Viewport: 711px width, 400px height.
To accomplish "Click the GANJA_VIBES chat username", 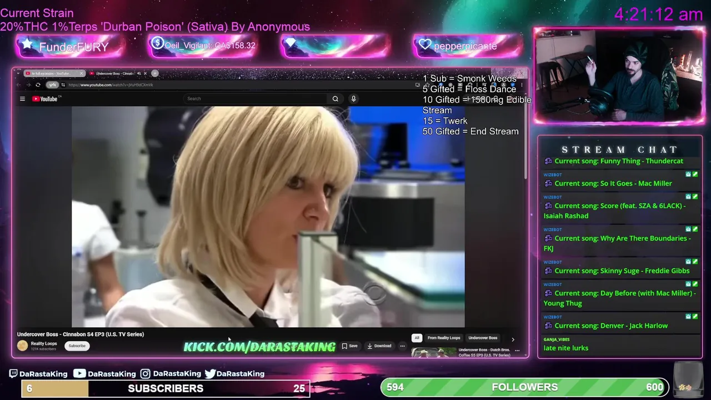I will [556, 339].
